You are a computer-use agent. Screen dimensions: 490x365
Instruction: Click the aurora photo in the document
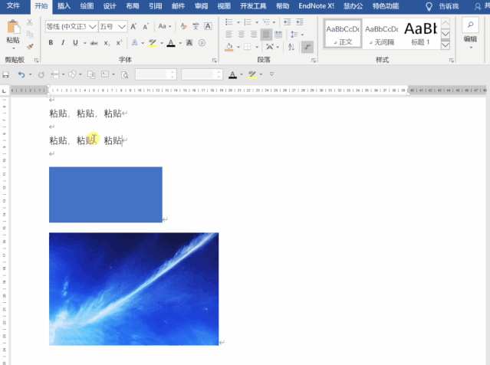(133, 288)
